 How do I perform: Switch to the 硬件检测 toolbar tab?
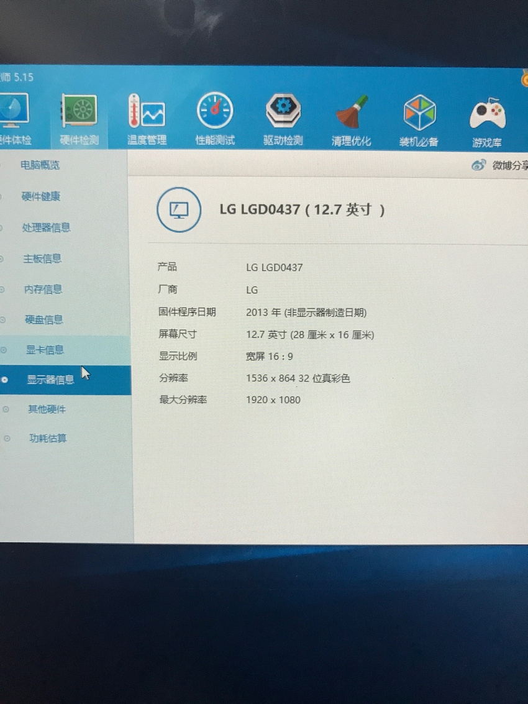tap(79, 119)
